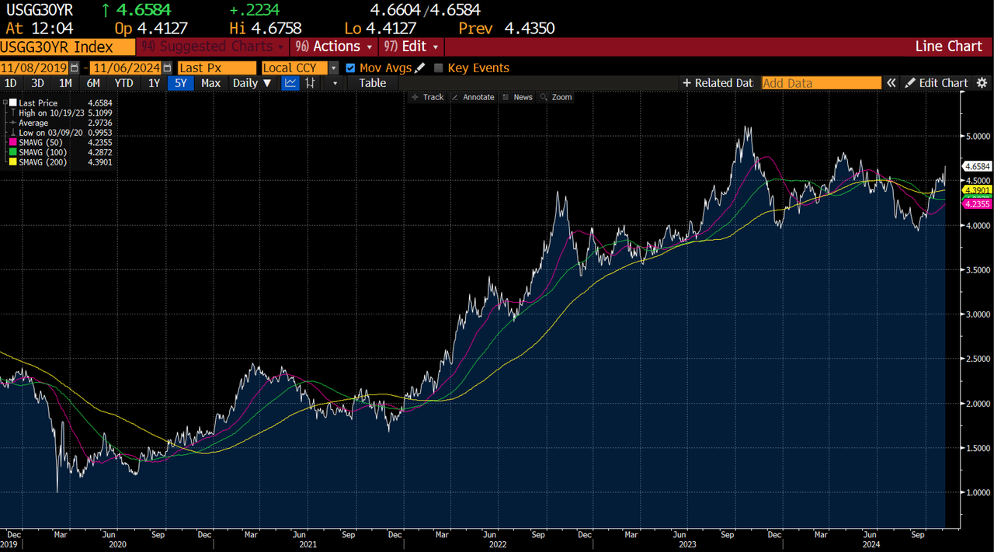Show News on the chart
The height and width of the screenshot is (552, 994).
tap(518, 97)
